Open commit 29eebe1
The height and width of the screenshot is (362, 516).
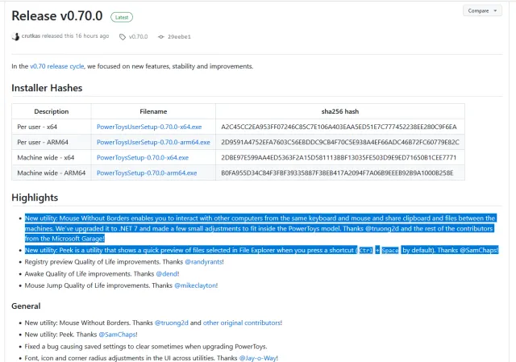coord(179,36)
